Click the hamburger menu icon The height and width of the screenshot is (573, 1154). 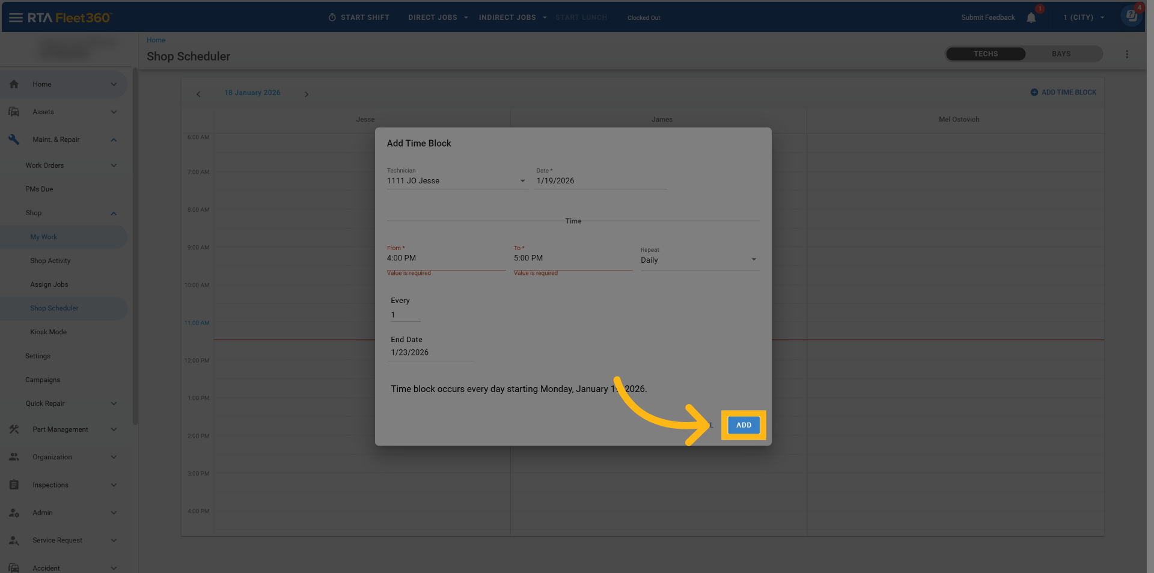[x=16, y=18]
